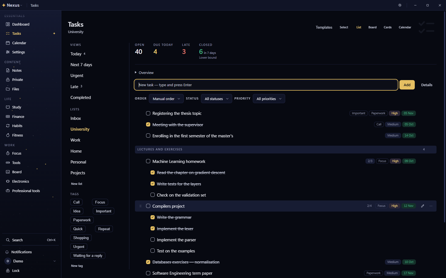Viewport: 446px width, 278px height.
Task: Check Enrolling in the first semester task
Action: (x=148, y=136)
